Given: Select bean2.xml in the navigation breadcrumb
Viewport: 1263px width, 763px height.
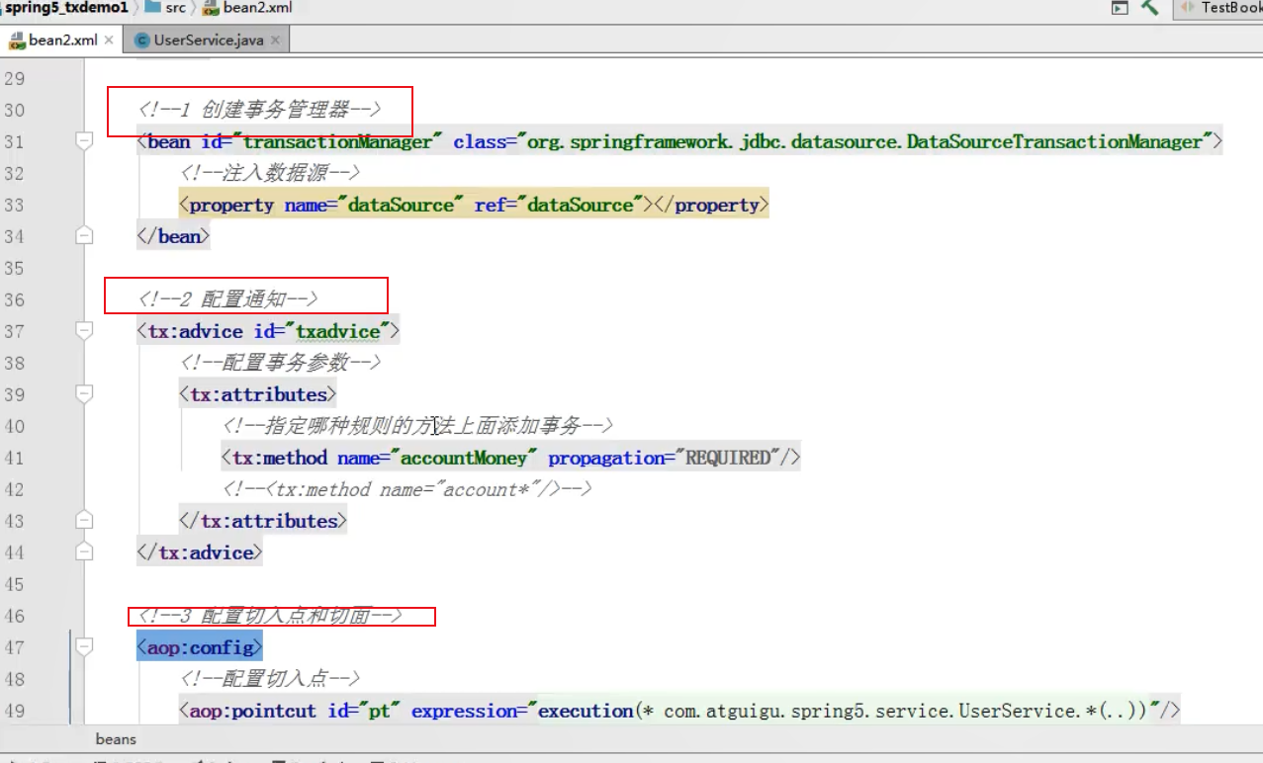Looking at the screenshot, I should (x=247, y=8).
